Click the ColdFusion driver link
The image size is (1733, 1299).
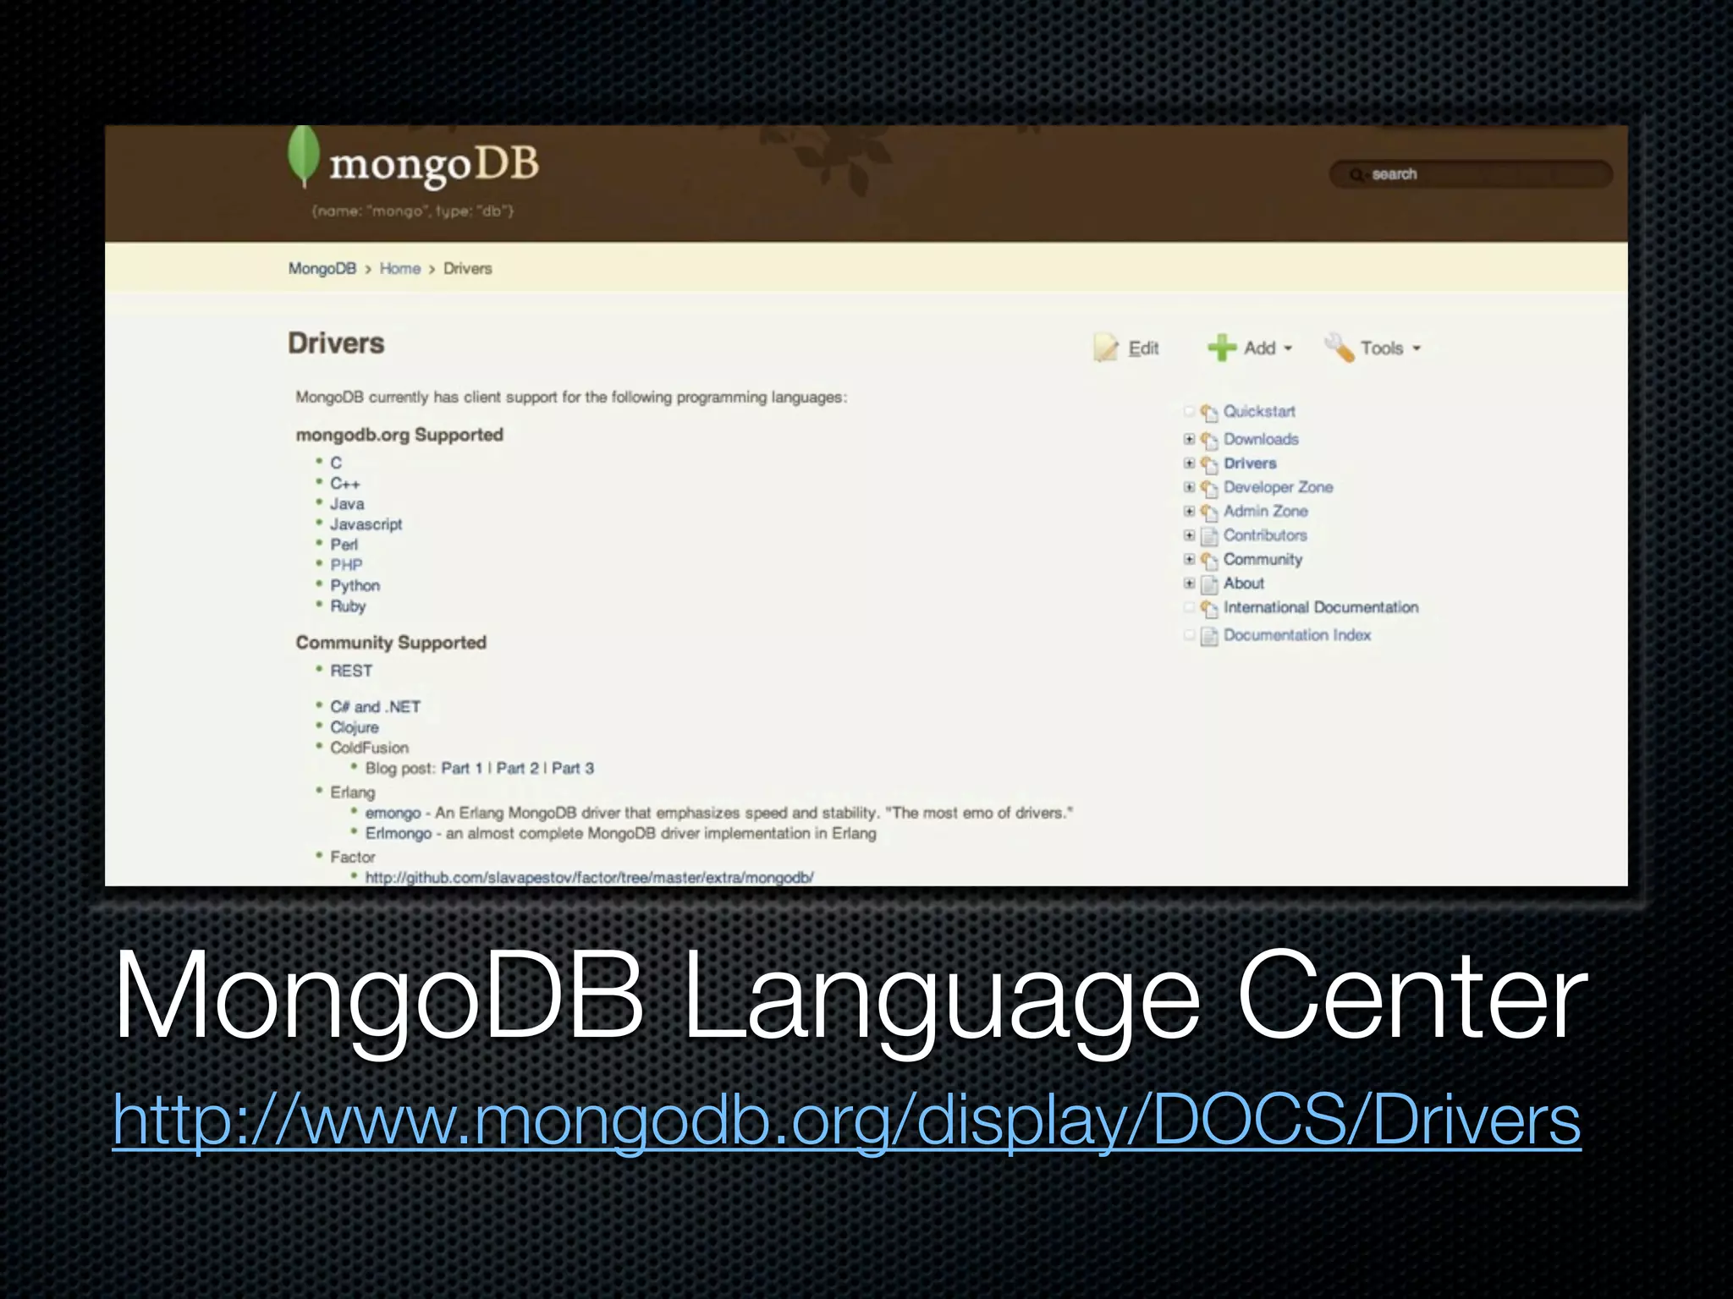(369, 748)
